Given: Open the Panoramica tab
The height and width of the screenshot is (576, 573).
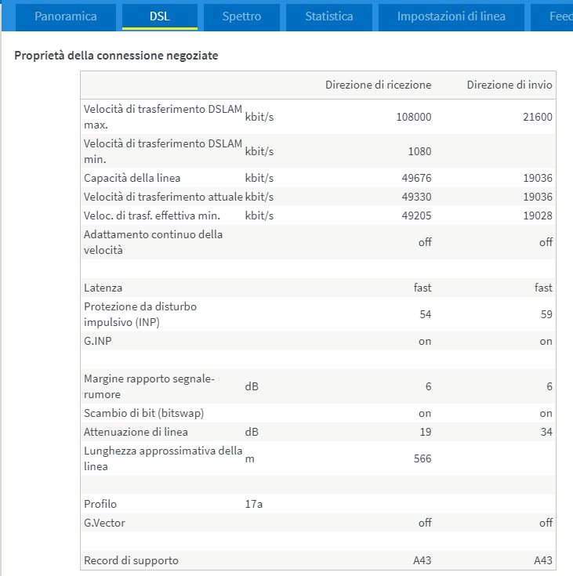Looking at the screenshot, I should coord(66,16).
